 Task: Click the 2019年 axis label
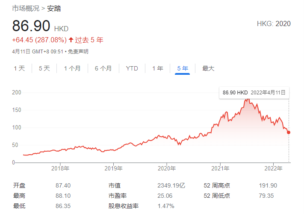tap(114, 168)
